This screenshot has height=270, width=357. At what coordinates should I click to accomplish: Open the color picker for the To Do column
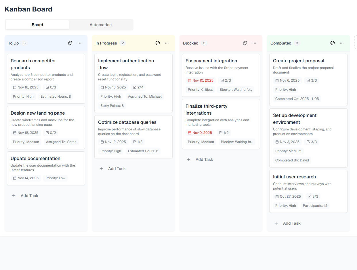(70, 43)
